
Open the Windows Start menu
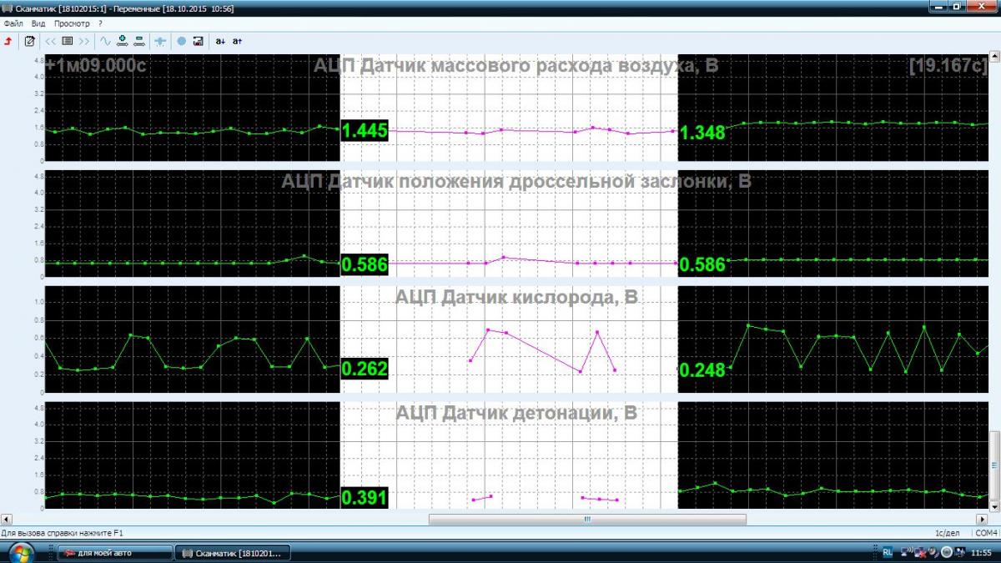pos(20,552)
